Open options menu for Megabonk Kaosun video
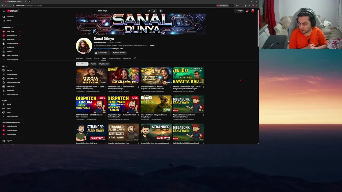This screenshot has width=342, height=192. click(x=203, y=115)
